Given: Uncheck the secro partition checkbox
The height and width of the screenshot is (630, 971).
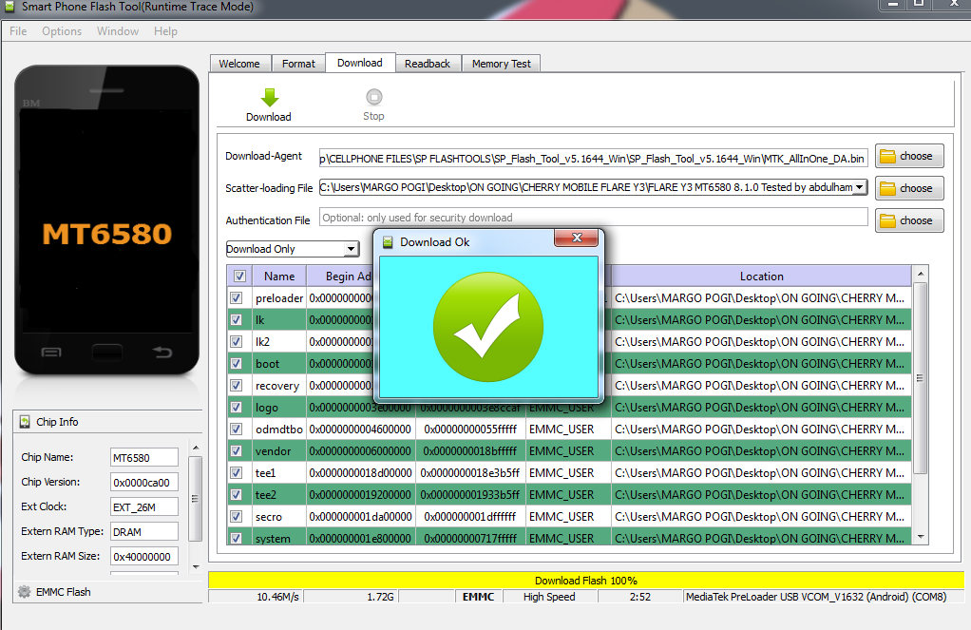Looking at the screenshot, I should (x=237, y=516).
